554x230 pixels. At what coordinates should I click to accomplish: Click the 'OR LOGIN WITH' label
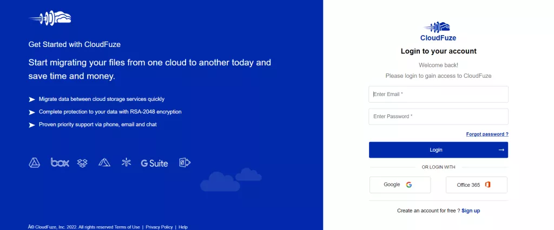pyautogui.click(x=438, y=167)
